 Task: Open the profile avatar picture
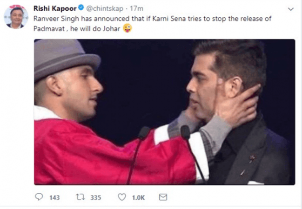(x=16, y=17)
